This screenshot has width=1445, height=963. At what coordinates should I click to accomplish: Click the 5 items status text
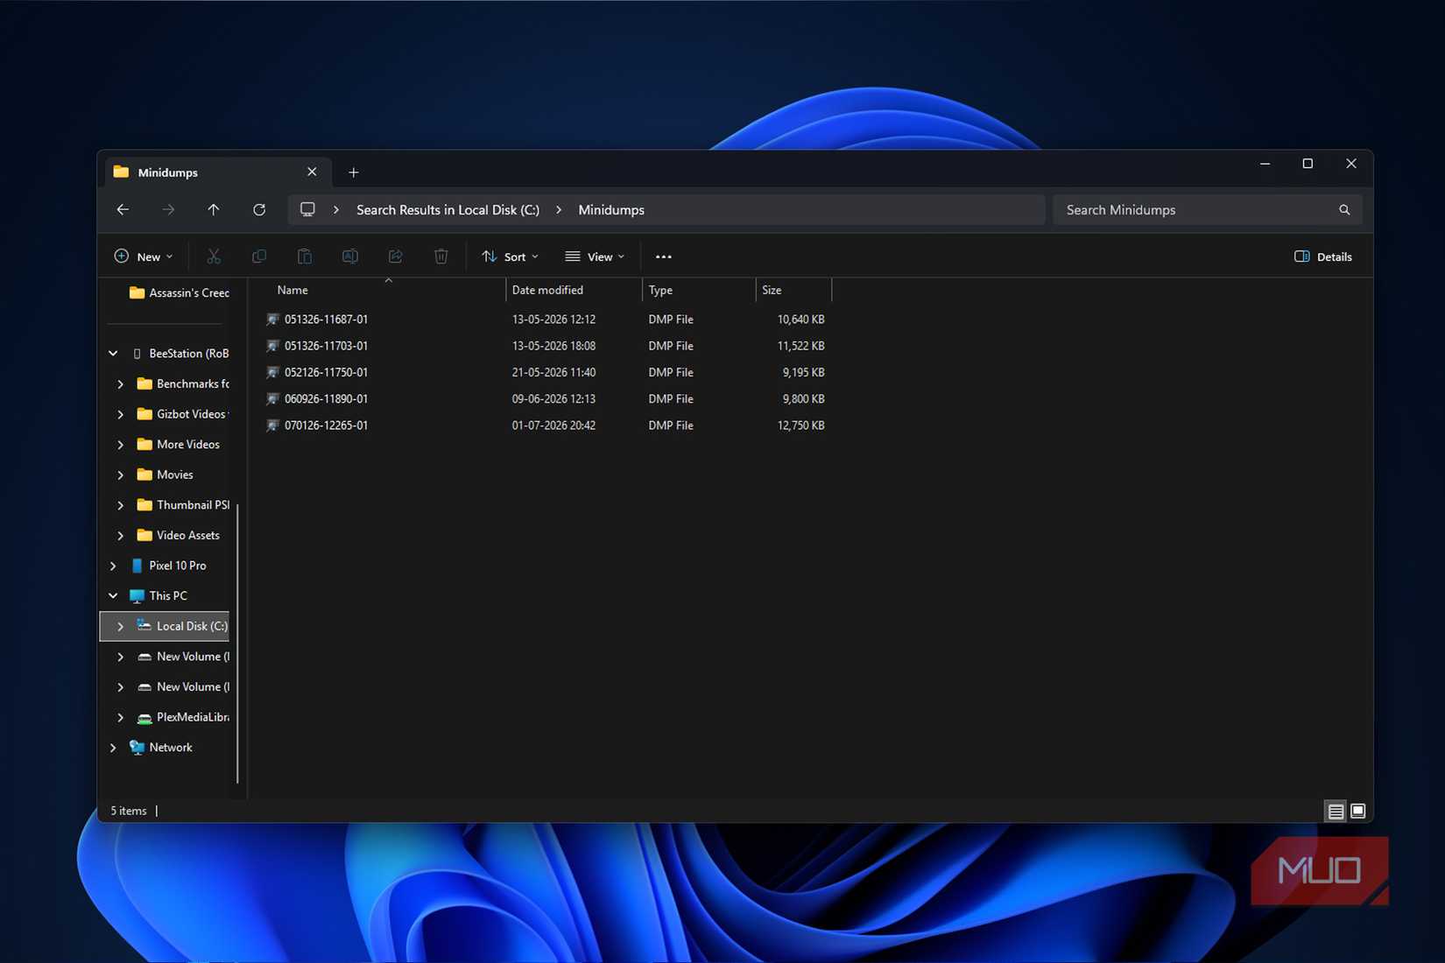(129, 812)
